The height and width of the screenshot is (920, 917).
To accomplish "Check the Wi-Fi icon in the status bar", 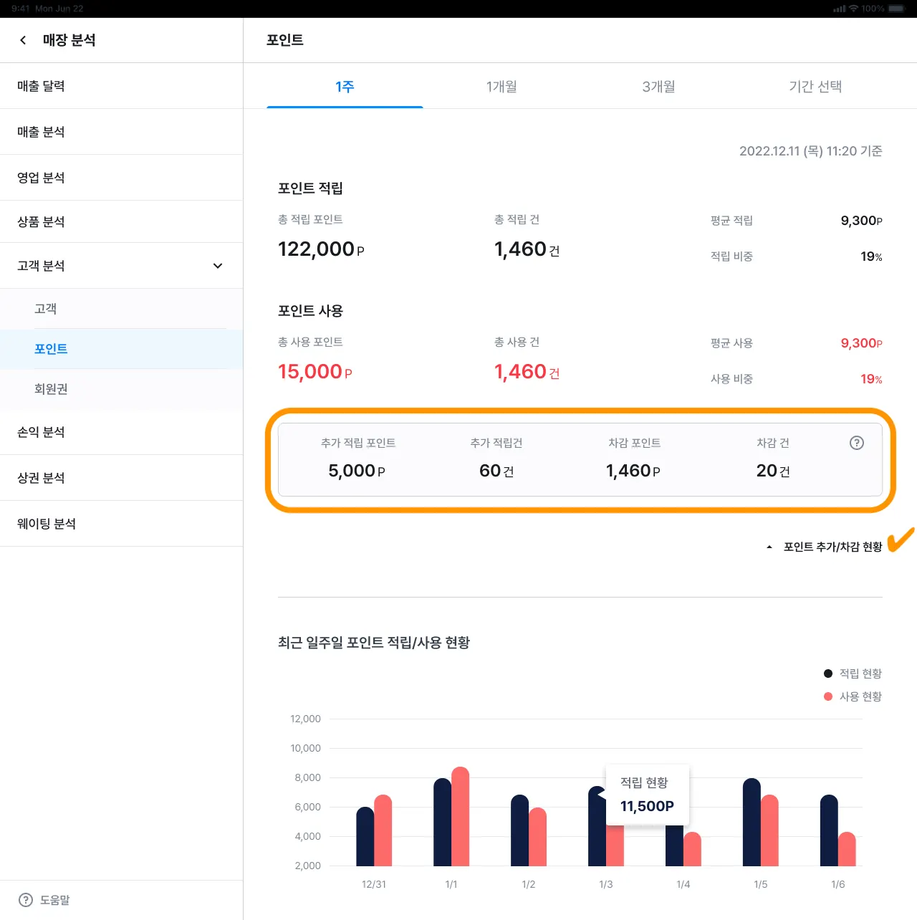I will coord(853,9).
